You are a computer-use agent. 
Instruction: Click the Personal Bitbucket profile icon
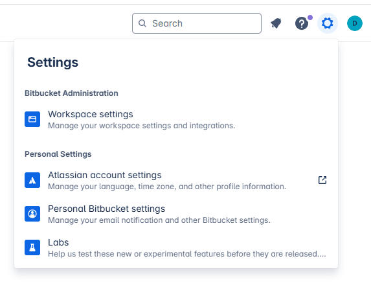[32, 214]
